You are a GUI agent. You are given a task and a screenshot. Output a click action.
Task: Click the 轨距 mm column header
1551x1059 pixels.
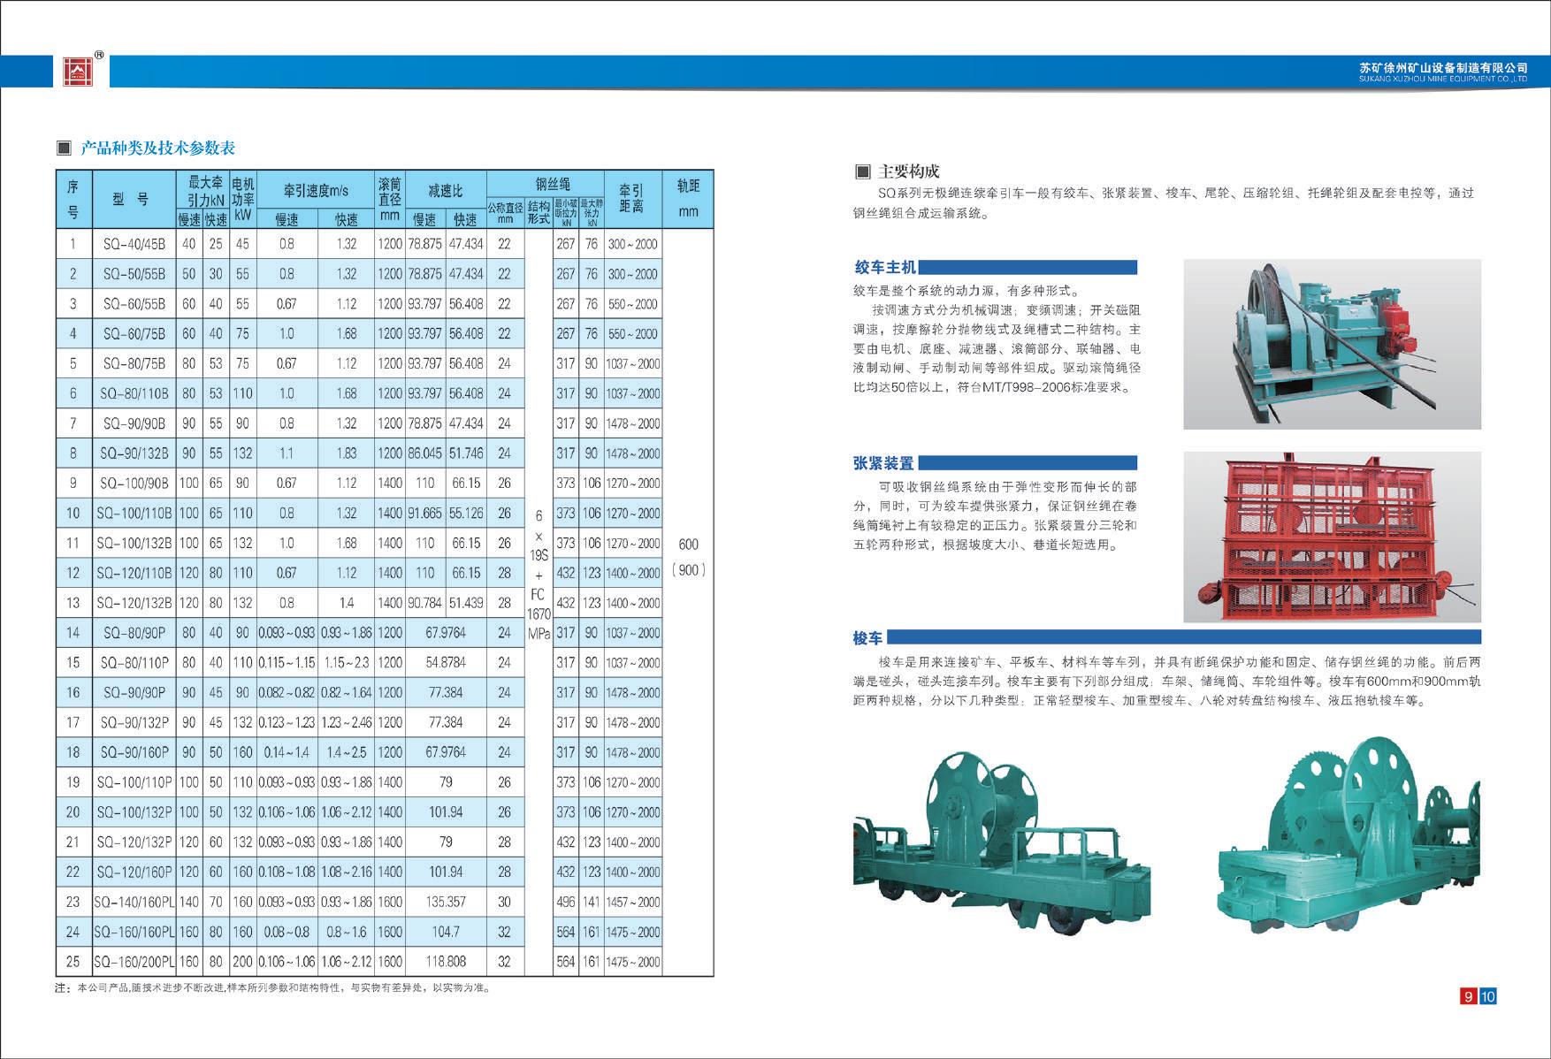(688, 200)
